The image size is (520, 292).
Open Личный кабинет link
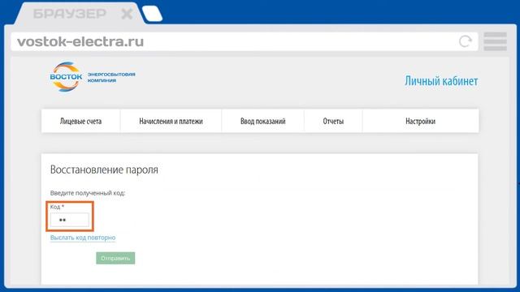(441, 81)
